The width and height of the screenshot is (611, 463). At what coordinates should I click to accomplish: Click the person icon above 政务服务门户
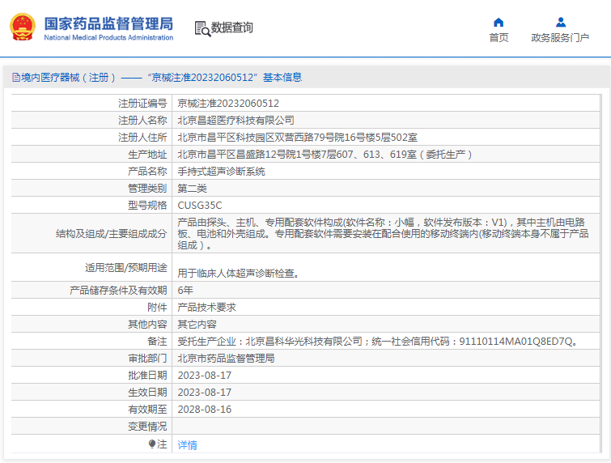[x=560, y=22]
